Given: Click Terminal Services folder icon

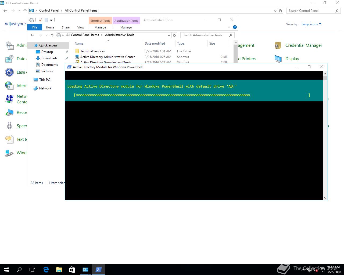Looking at the screenshot, I should pos(77,51).
